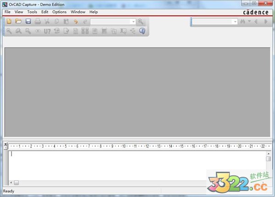This screenshot has width=275, height=197.
Task: Open a file with the folder icon
Action: [x=18, y=22]
